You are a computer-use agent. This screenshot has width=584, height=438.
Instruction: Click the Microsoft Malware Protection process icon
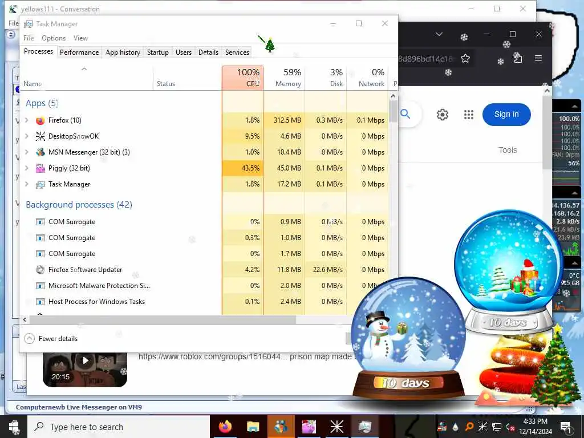pyautogui.click(x=40, y=286)
